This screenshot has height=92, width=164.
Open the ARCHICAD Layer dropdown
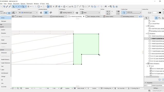coord(28,13)
